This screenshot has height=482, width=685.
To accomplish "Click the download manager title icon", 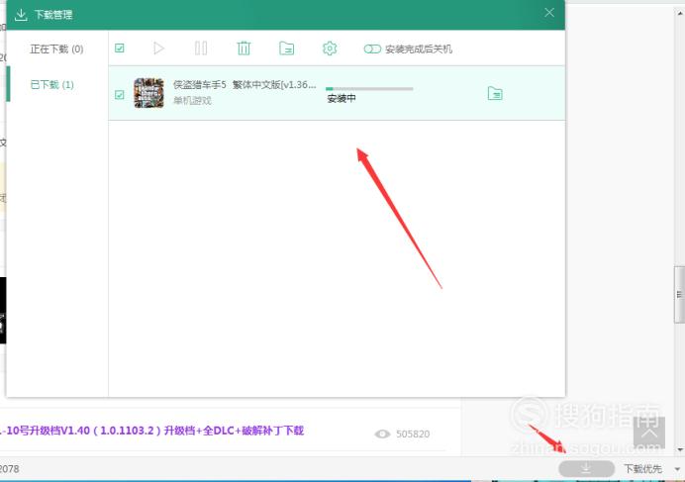I will pyautogui.click(x=21, y=15).
